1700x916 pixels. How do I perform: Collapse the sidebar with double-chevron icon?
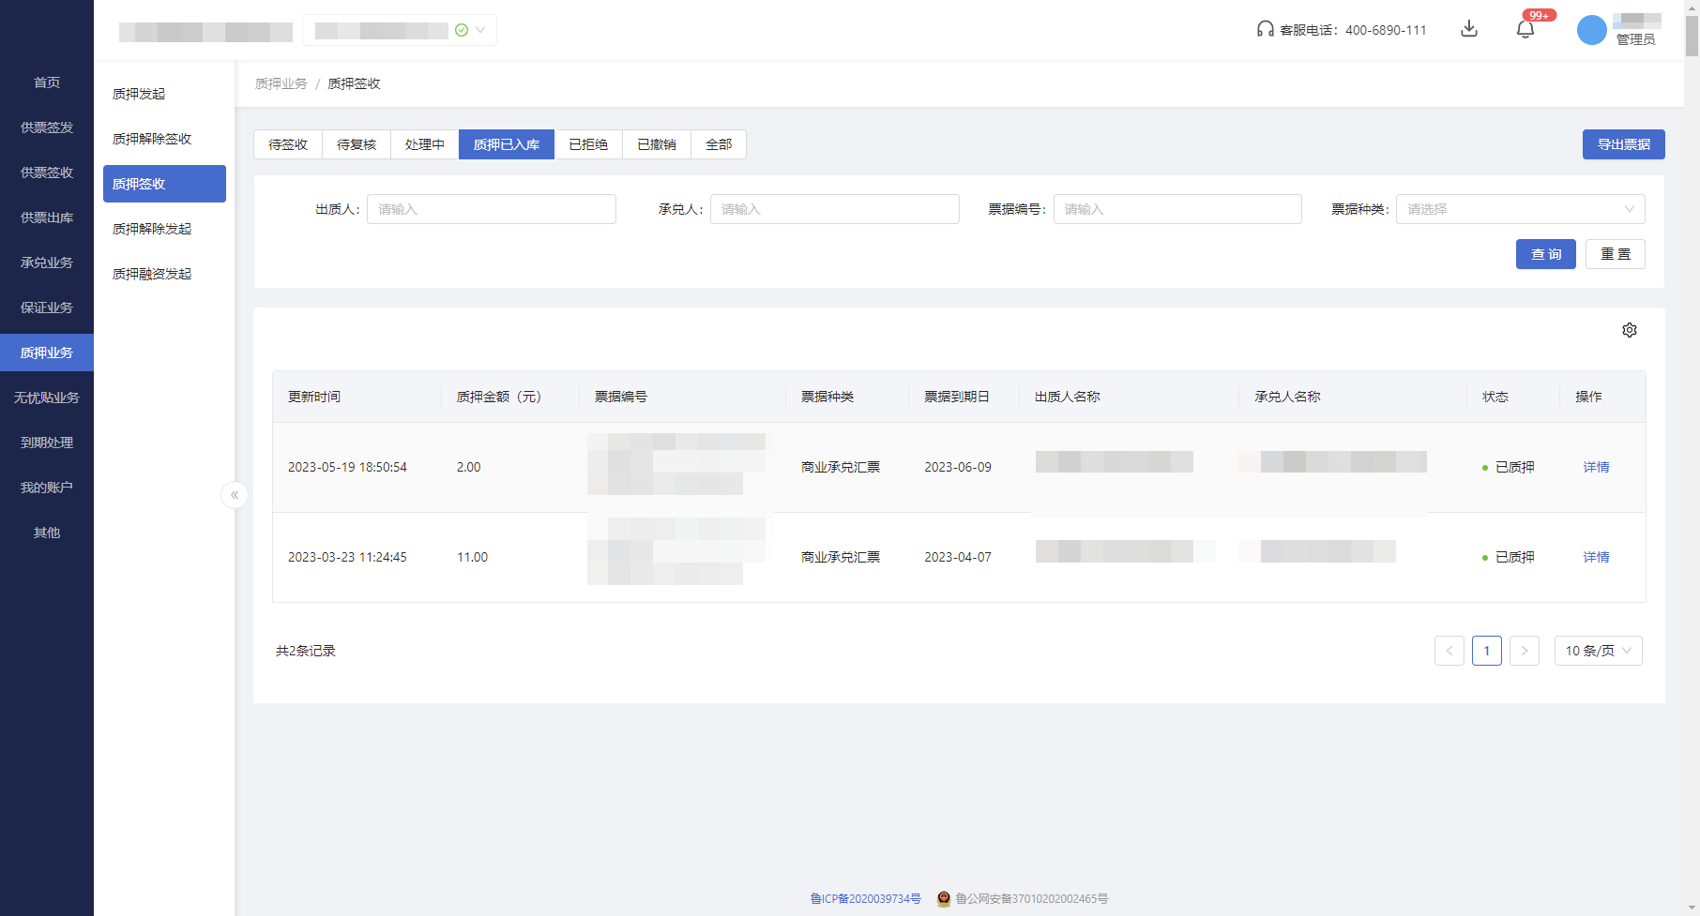(x=235, y=495)
